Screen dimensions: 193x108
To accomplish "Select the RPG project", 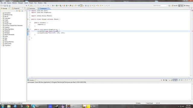I will (6, 40).
